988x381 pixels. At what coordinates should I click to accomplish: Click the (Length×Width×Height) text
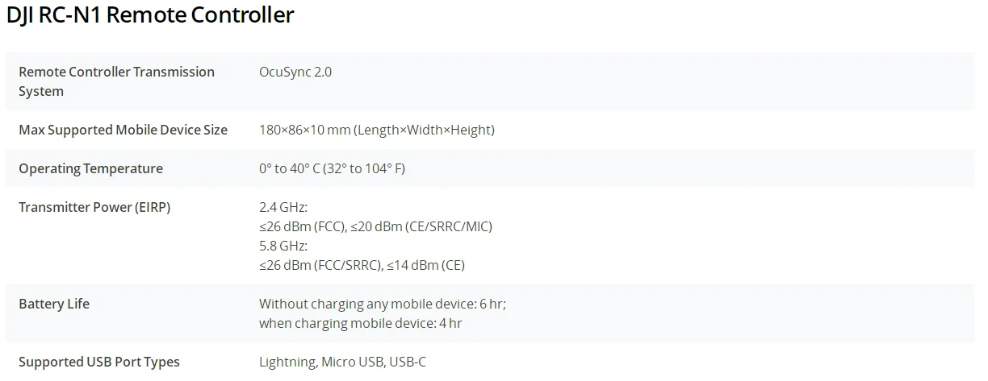coord(425,130)
